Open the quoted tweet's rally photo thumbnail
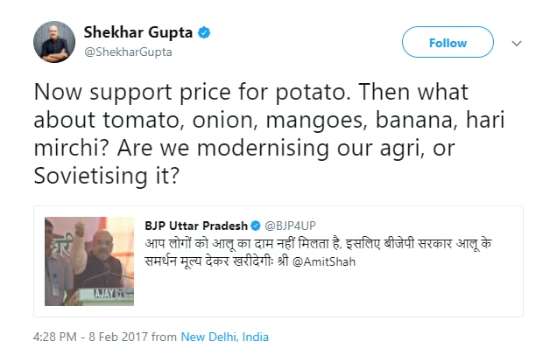The width and height of the screenshot is (557, 355). pyautogui.click(x=91, y=260)
